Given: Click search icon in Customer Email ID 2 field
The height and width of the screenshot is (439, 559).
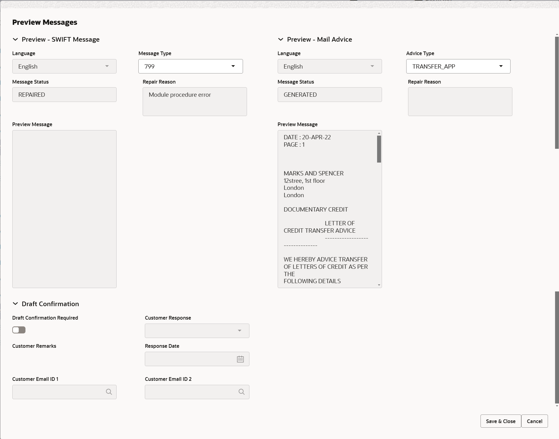Looking at the screenshot, I should 241,392.
